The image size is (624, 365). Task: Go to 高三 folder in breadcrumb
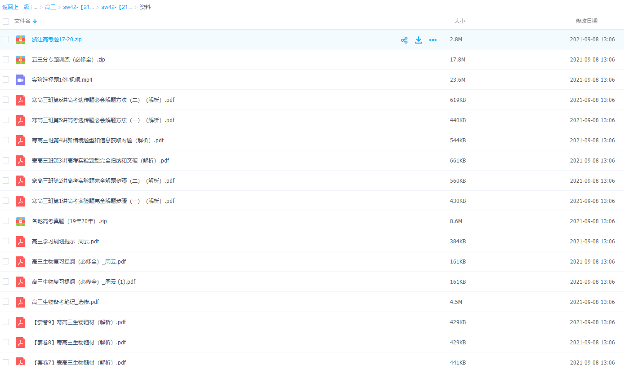tap(50, 7)
